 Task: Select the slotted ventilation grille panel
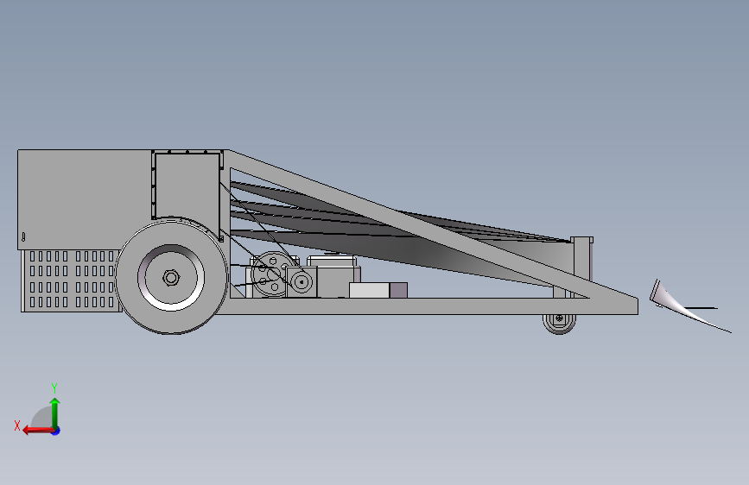coord(71,280)
